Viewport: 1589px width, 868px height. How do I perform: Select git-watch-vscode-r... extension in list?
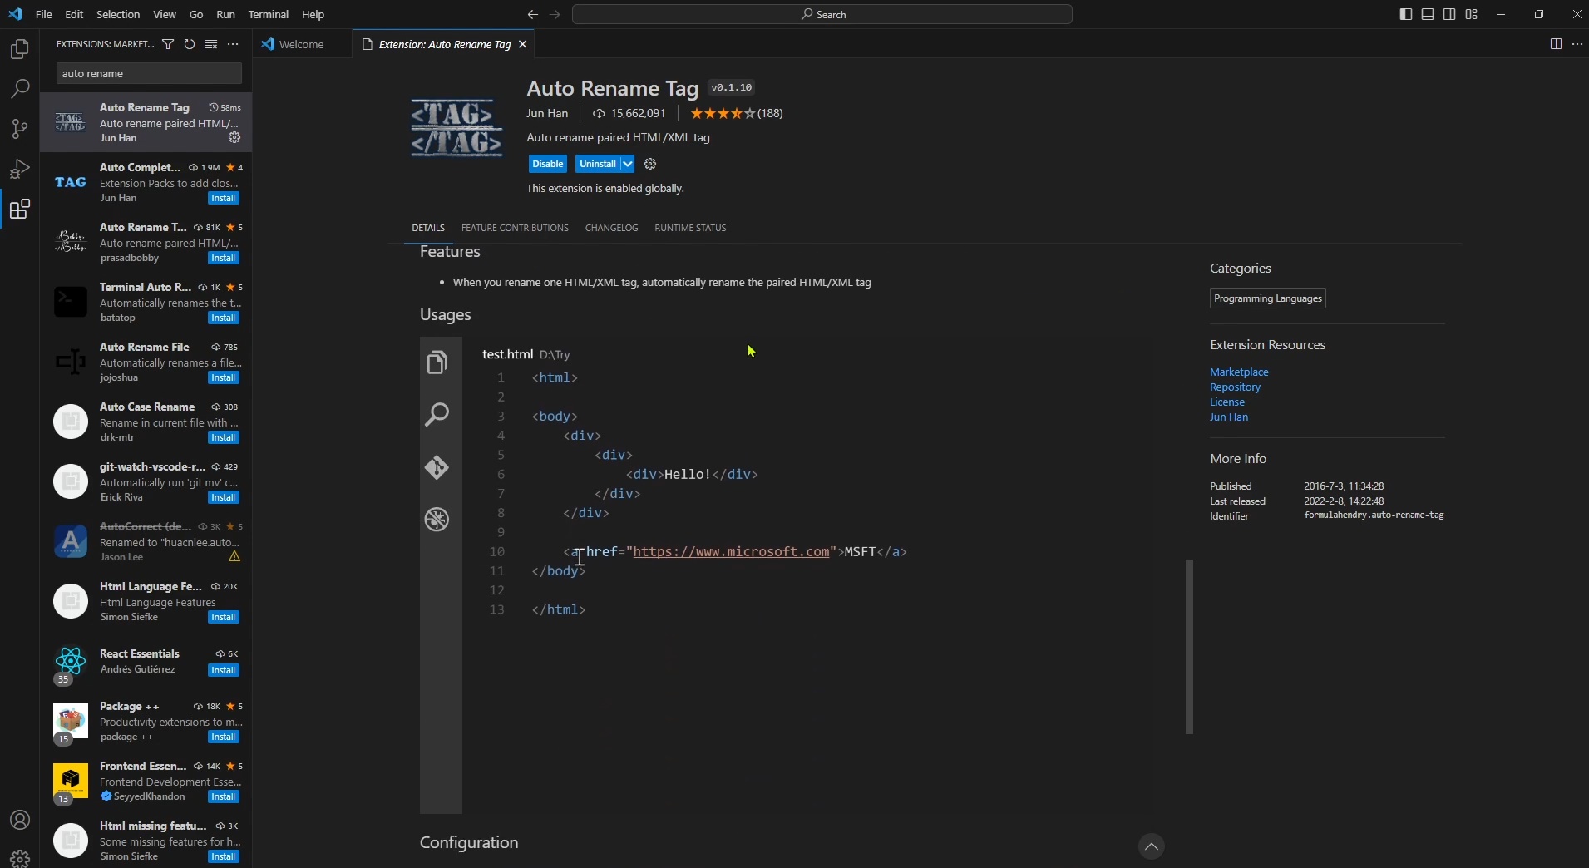pyautogui.click(x=146, y=481)
